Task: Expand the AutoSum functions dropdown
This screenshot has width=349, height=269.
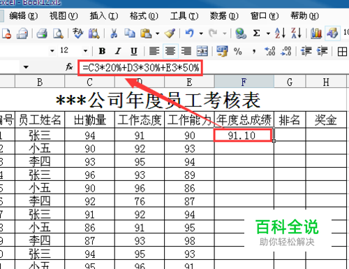Action: tap(268, 34)
